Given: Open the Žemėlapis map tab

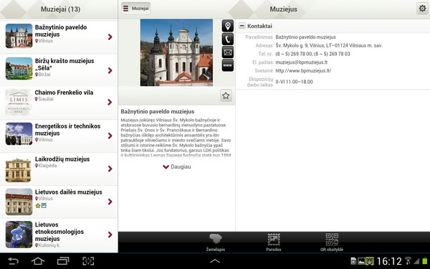Looking at the screenshot, I should [x=216, y=242].
